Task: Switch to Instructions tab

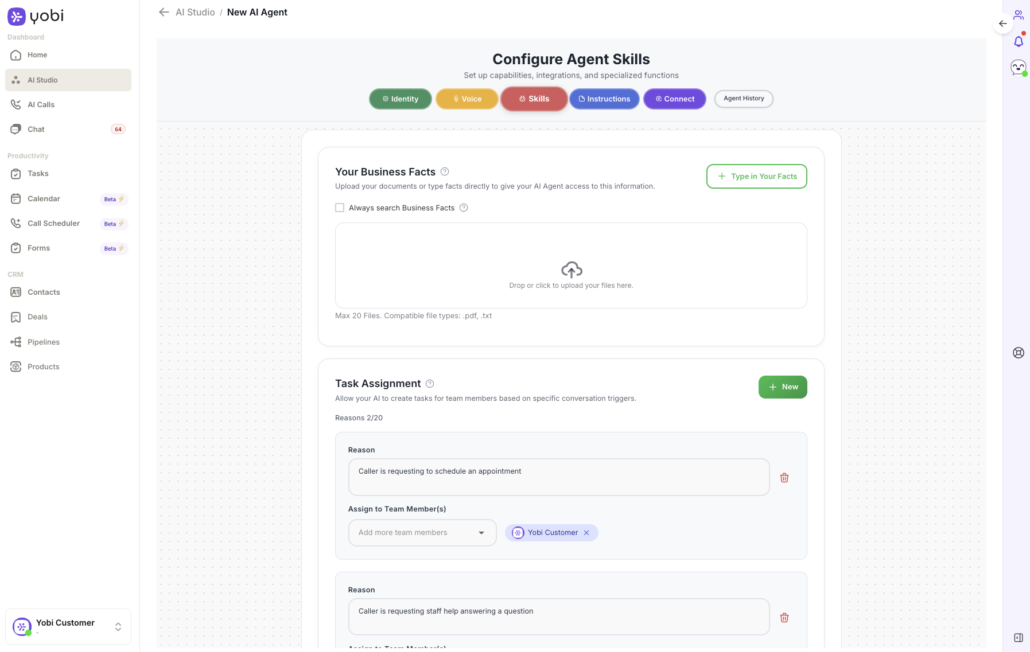Action: point(604,99)
